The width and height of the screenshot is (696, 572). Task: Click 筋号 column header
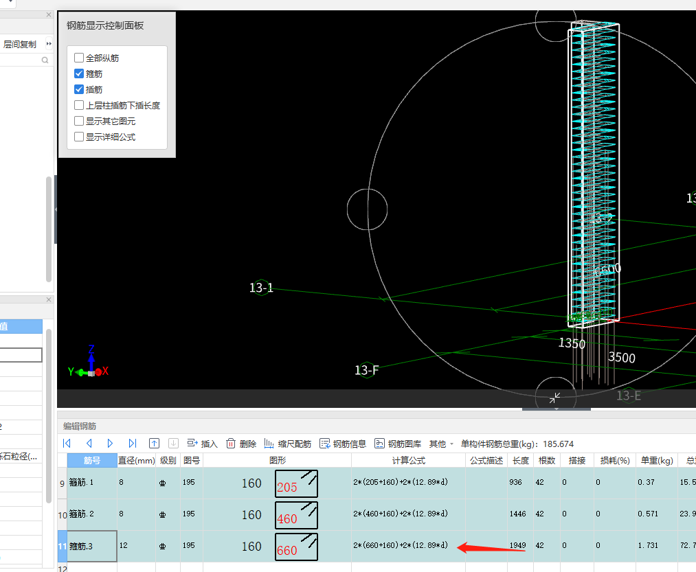(92, 461)
